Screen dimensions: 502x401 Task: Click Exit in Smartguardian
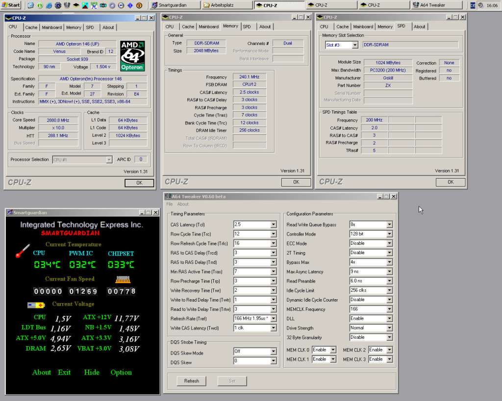coord(64,372)
